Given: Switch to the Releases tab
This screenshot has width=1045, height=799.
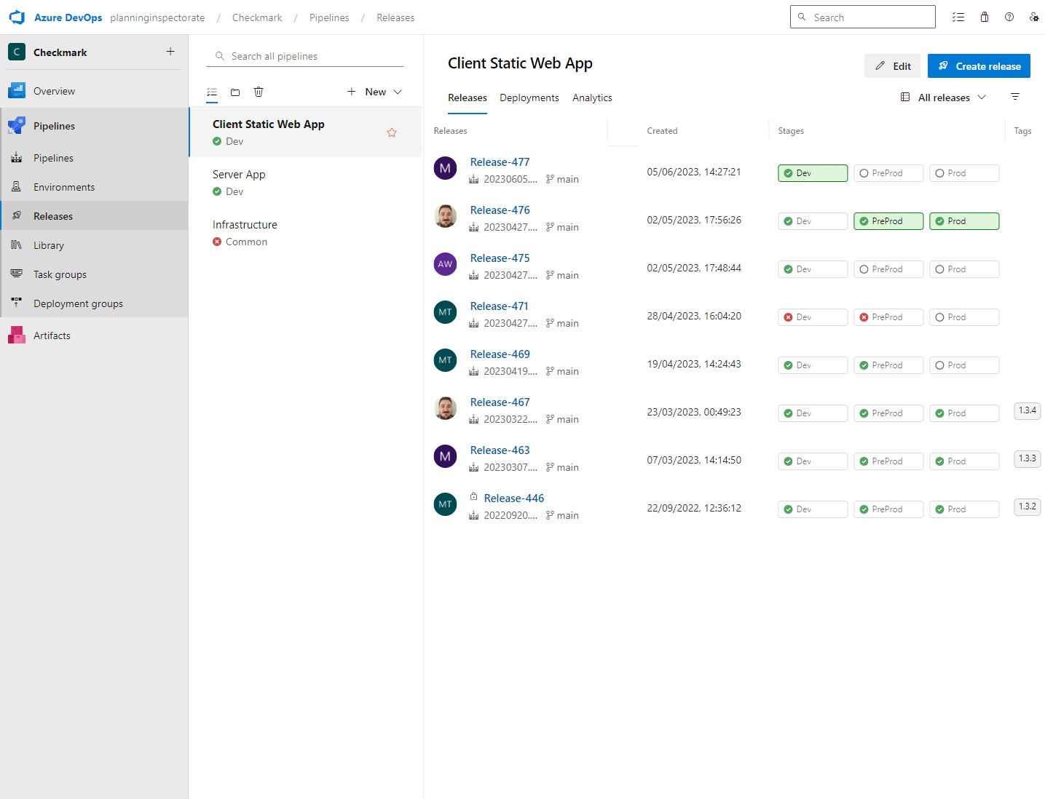Looking at the screenshot, I should click(468, 98).
